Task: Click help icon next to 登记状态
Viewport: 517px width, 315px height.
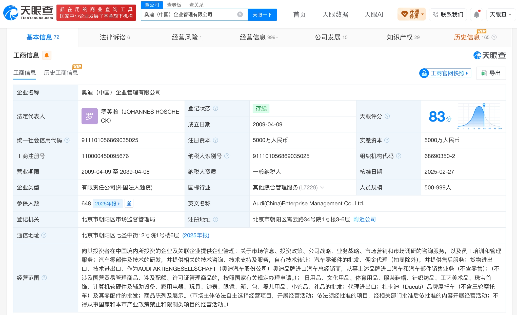Action: [215, 108]
